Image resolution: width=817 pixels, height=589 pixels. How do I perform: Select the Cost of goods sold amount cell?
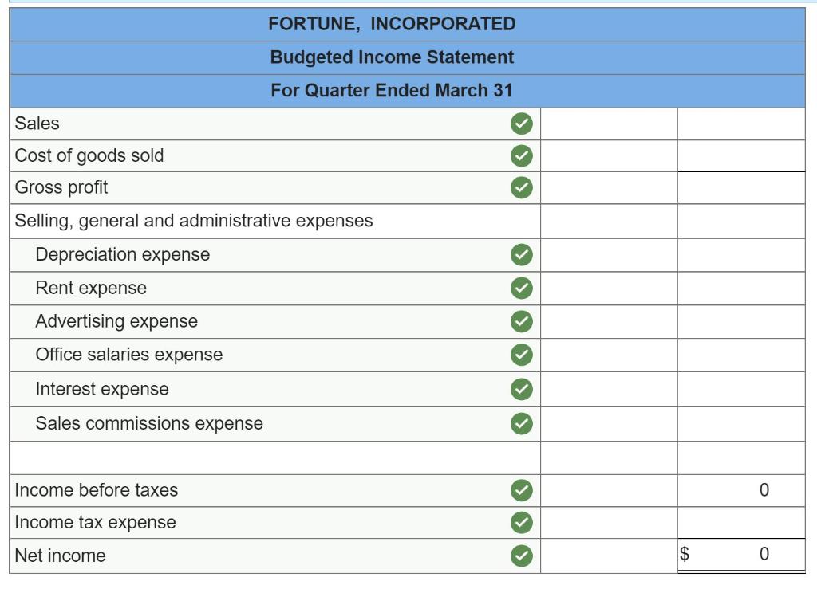point(609,155)
